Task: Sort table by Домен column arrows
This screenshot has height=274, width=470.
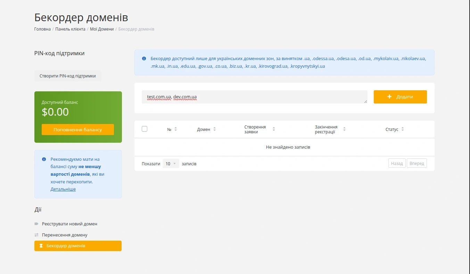Action: [x=214, y=129]
